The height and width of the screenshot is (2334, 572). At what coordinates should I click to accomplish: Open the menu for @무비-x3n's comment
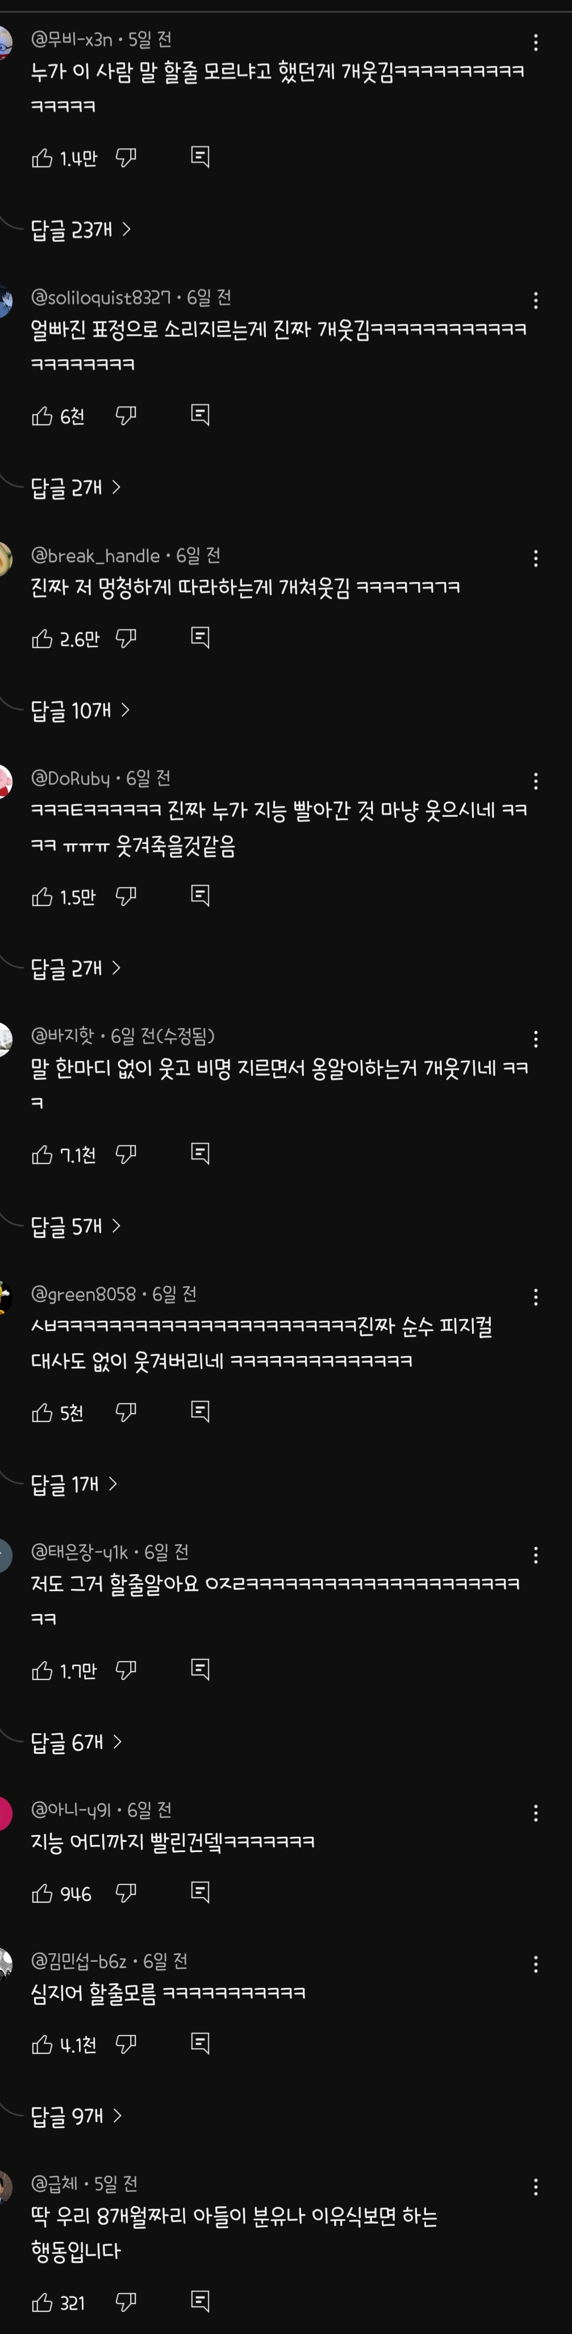536,43
